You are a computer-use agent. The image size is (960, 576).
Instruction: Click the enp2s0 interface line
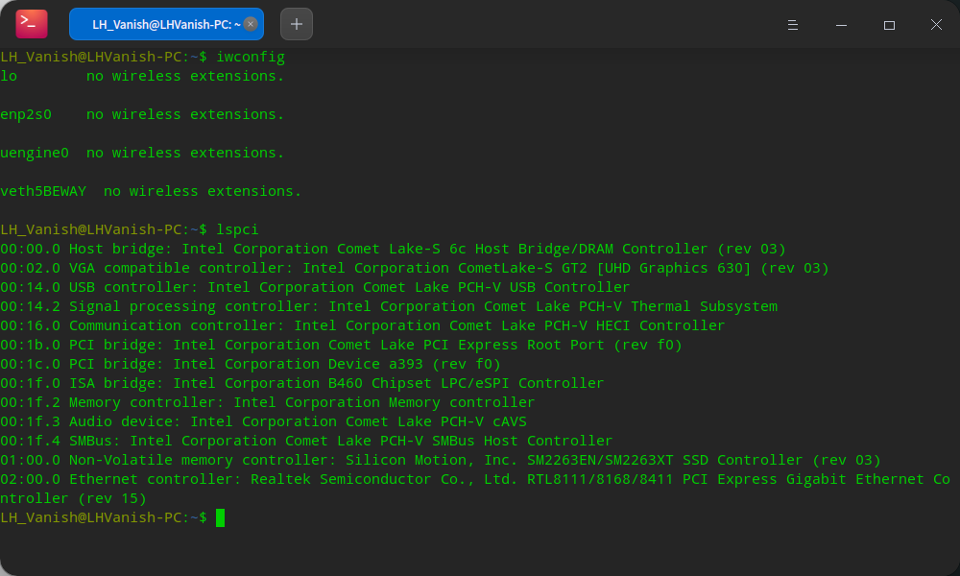tap(142, 114)
